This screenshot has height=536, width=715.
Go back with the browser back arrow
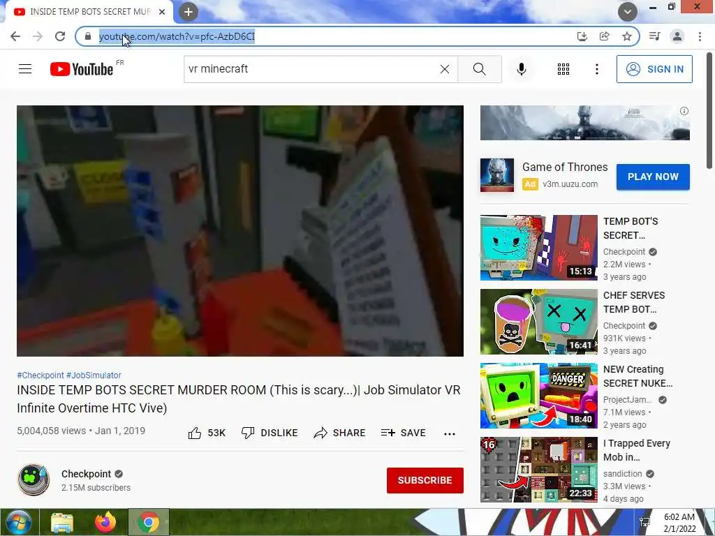(15, 36)
